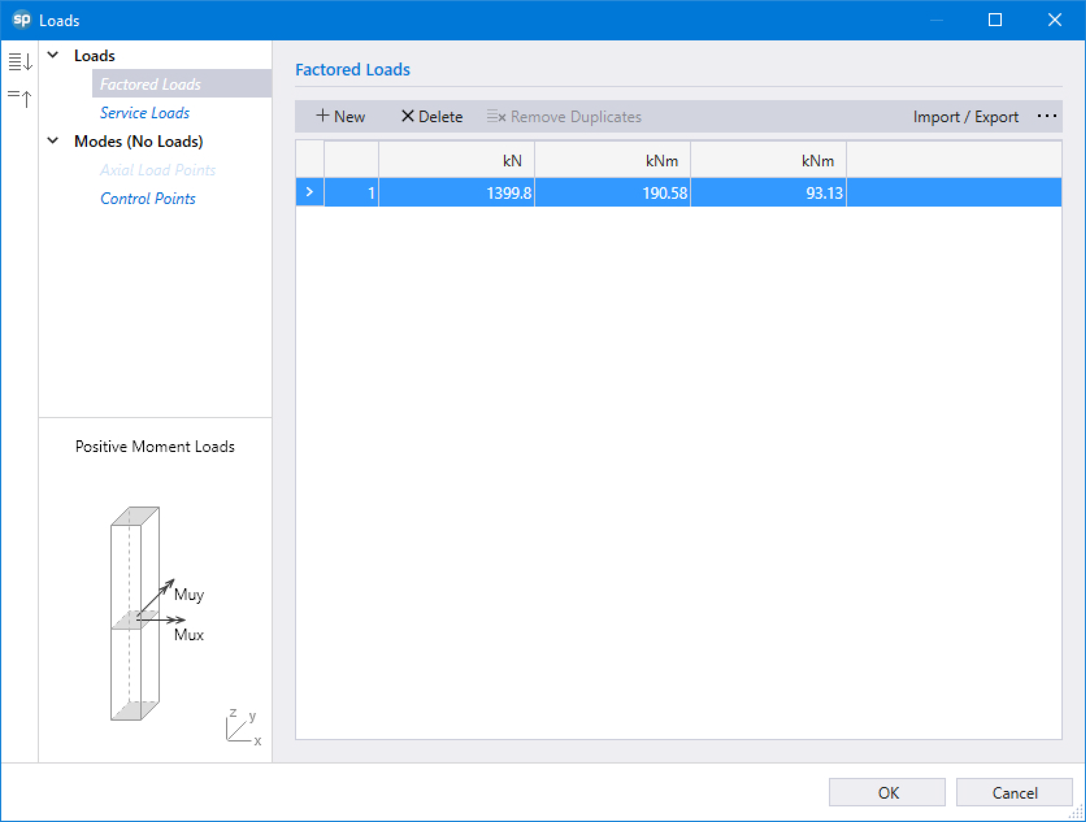
Task: Click the second kNm column header
Action: [768, 160]
